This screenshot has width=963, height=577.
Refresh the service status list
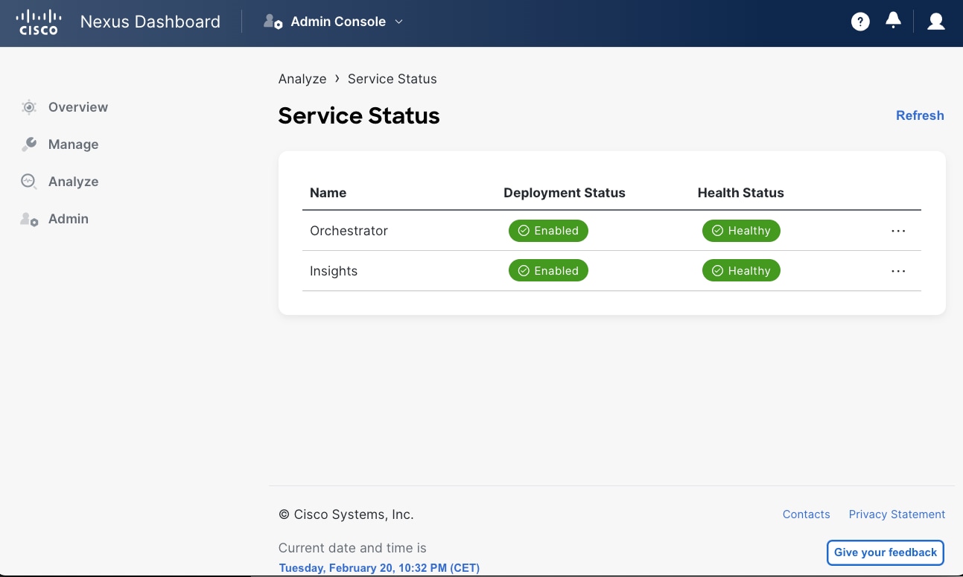pyautogui.click(x=920, y=115)
